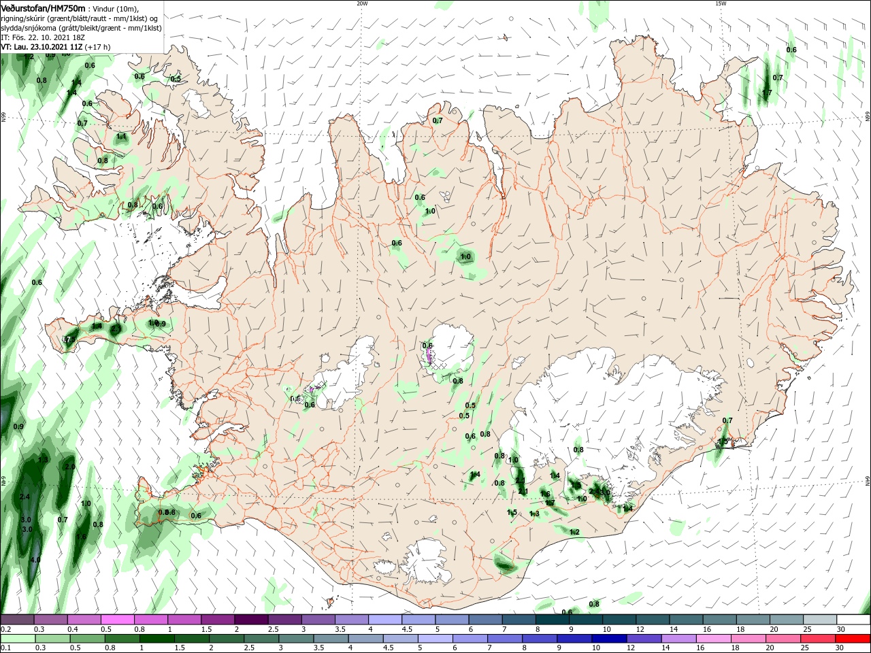Select the bright magenta swatch between 0.5 and 0.8 in upper legend
Screen dimensions: 871x653
tap(118, 619)
